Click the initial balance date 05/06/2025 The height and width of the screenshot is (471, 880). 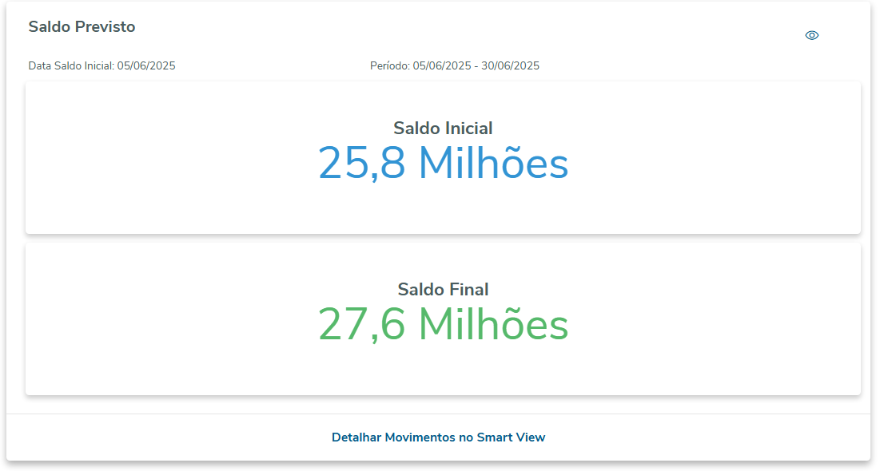coord(146,66)
